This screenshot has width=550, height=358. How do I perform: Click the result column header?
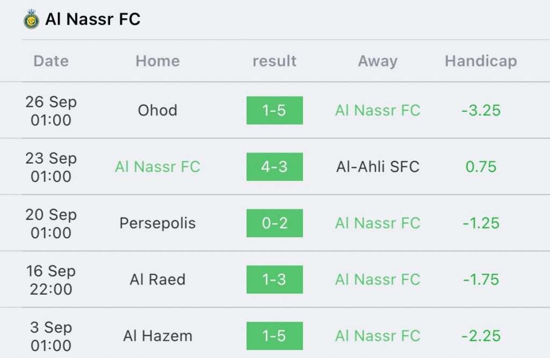(x=274, y=61)
